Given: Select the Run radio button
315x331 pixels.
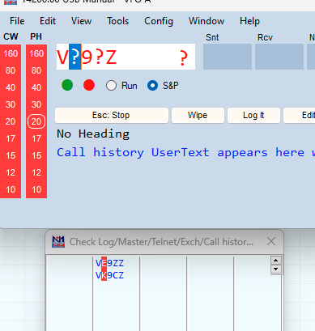Looking at the screenshot, I should point(111,86).
